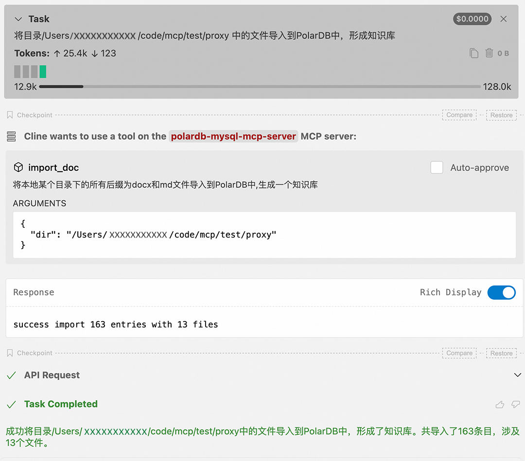Click the 128.0k context limit value

pos(497,86)
